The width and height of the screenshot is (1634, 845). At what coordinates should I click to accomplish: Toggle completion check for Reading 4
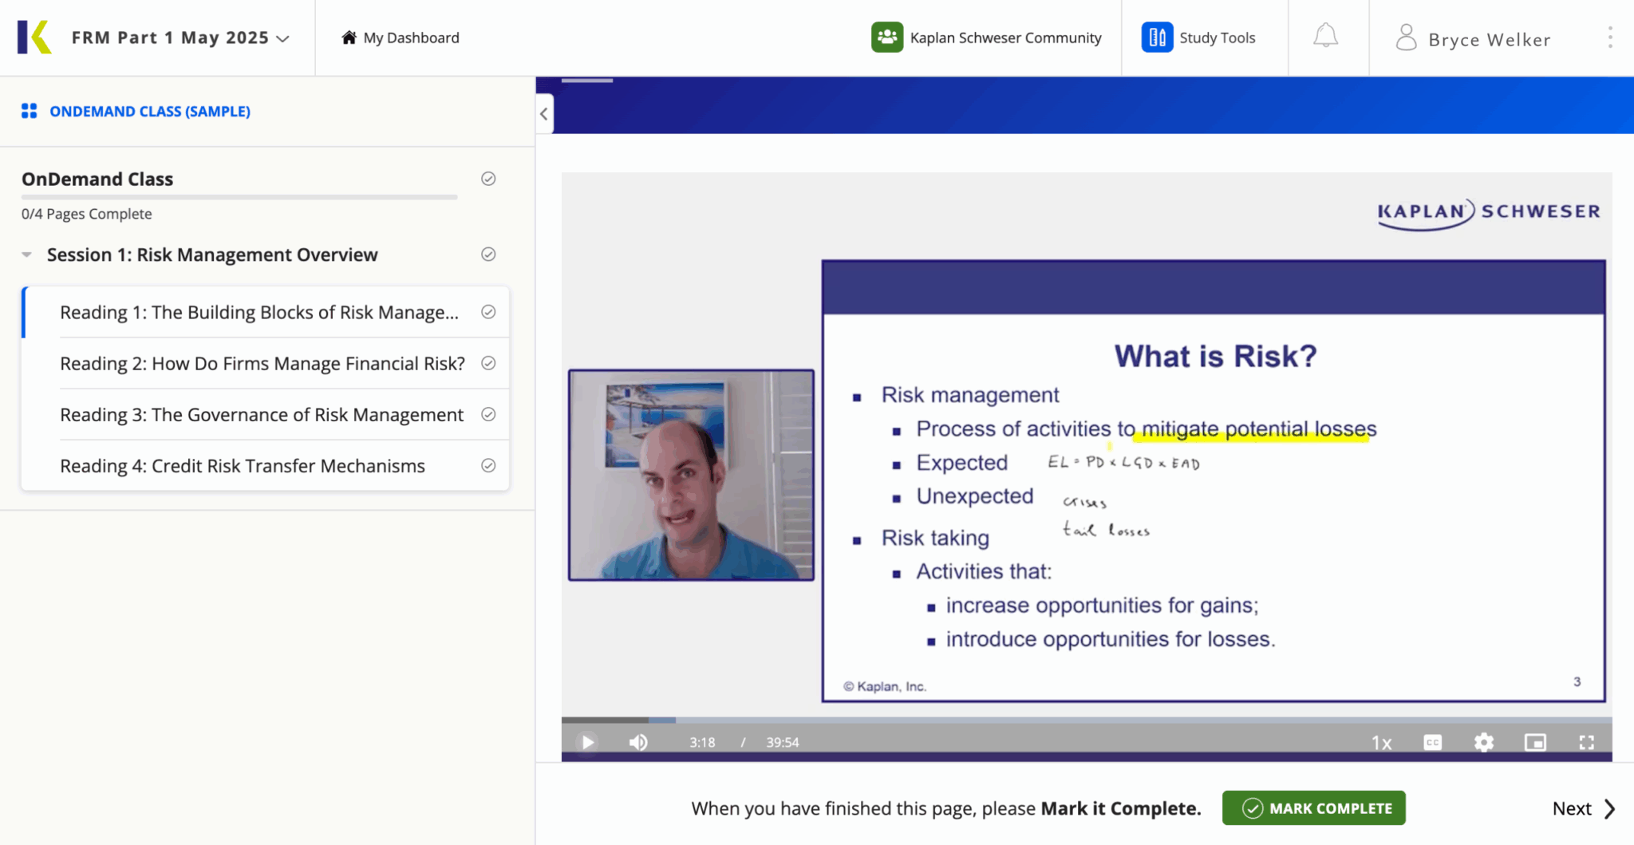(x=488, y=465)
